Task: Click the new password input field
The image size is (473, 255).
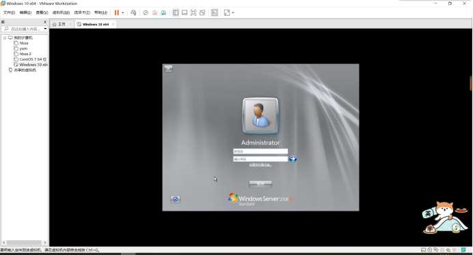Action: point(260,151)
